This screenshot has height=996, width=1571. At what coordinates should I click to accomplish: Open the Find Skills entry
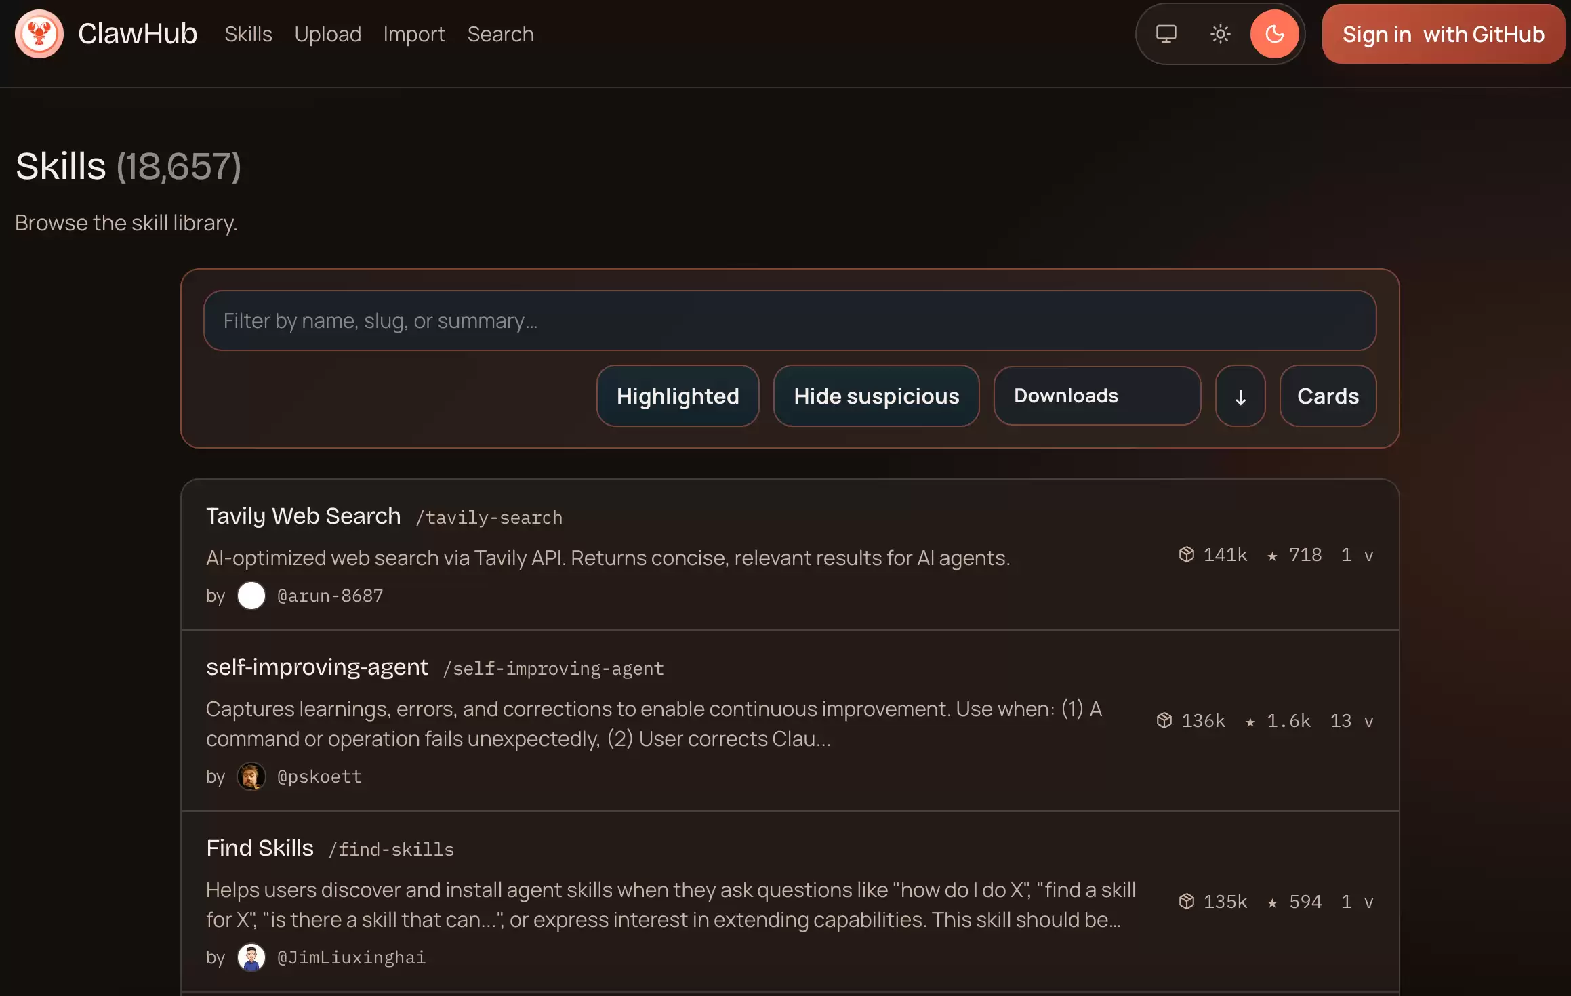[260, 848]
